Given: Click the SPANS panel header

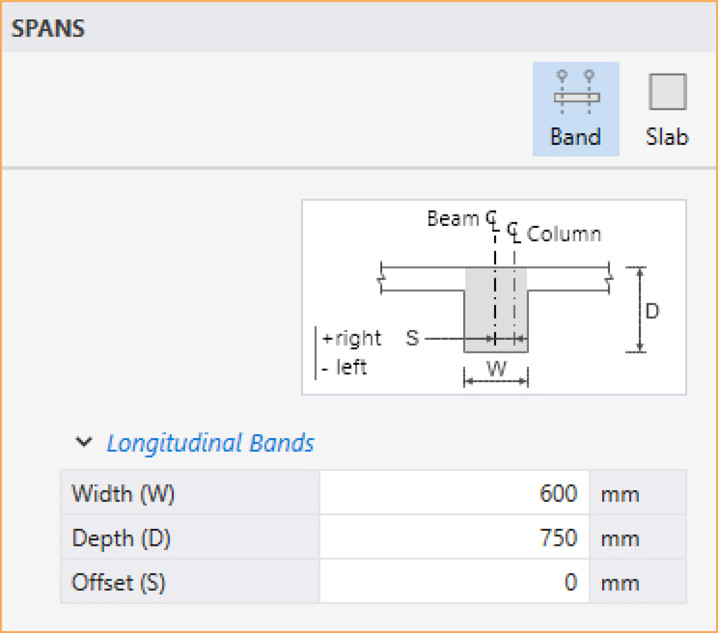Looking at the screenshot, I should tap(48, 29).
